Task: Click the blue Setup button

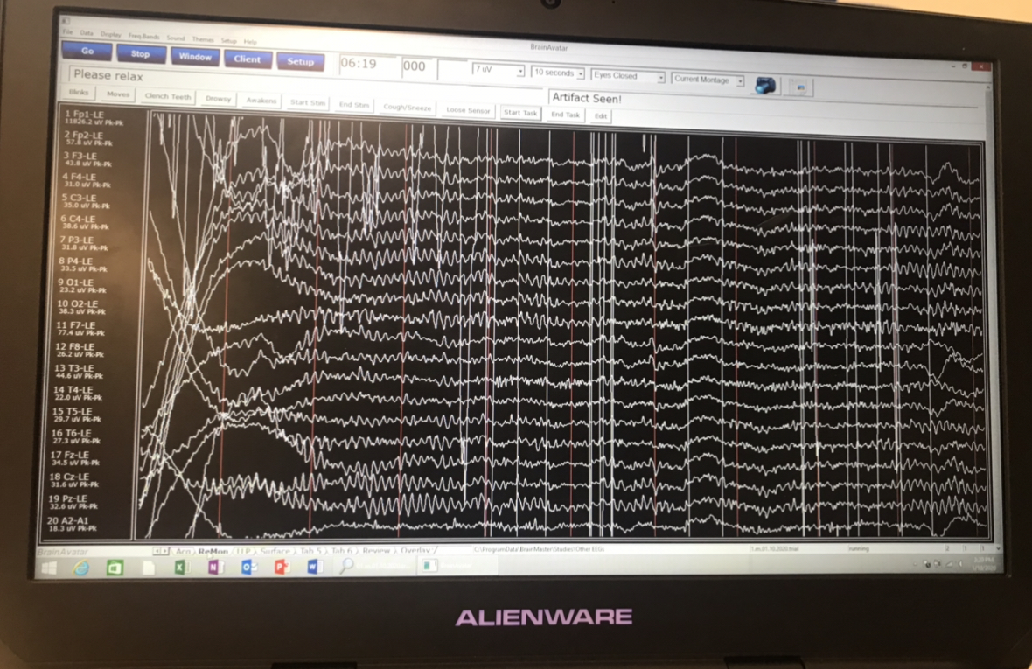Action: click(x=300, y=62)
